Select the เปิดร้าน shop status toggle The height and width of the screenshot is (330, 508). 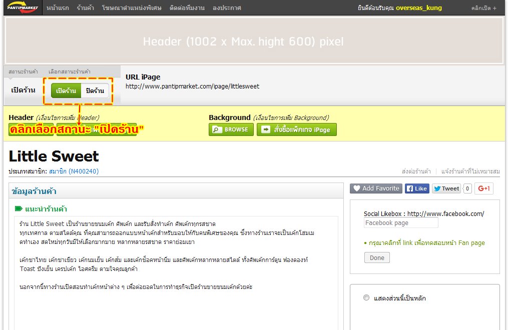[66, 90]
